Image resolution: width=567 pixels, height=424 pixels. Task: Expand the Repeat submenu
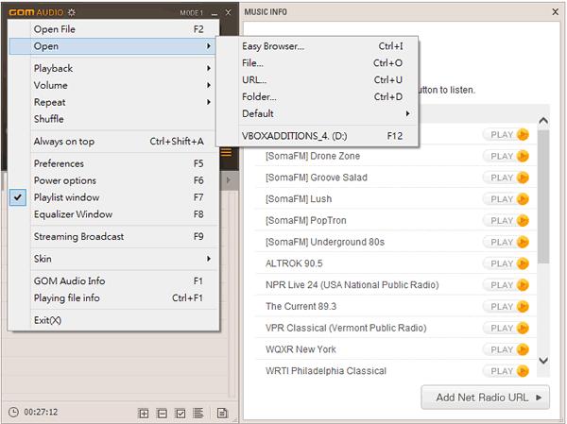pyautogui.click(x=114, y=102)
